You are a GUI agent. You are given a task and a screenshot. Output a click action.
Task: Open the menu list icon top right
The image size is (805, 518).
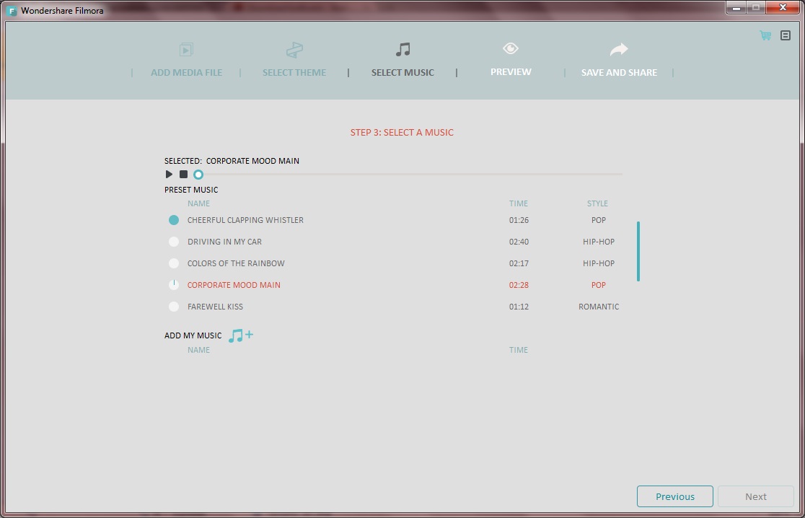point(785,35)
